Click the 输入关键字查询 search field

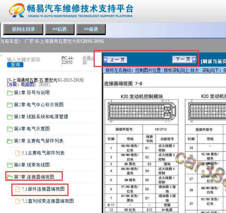23,60
